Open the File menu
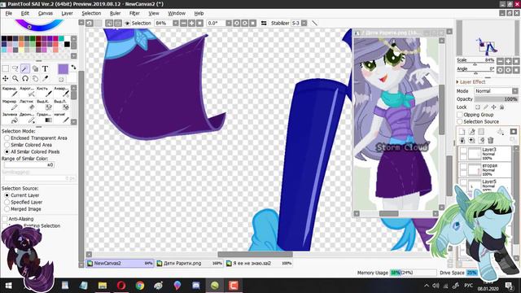This screenshot has width=521, height=293. [x=9, y=13]
